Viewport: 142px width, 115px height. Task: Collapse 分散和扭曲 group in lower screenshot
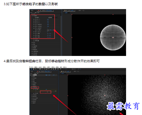tap(32, 88)
